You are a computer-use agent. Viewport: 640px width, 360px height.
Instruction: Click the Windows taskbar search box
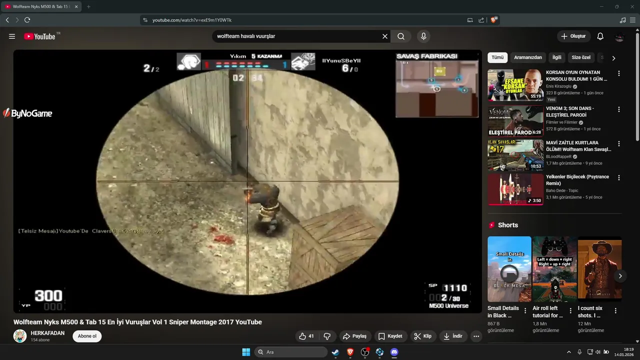291,352
